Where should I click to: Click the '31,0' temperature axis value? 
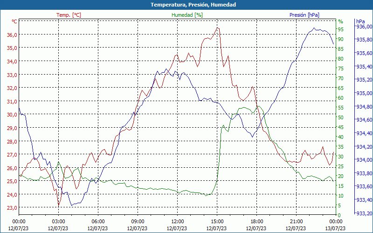coord(13,101)
